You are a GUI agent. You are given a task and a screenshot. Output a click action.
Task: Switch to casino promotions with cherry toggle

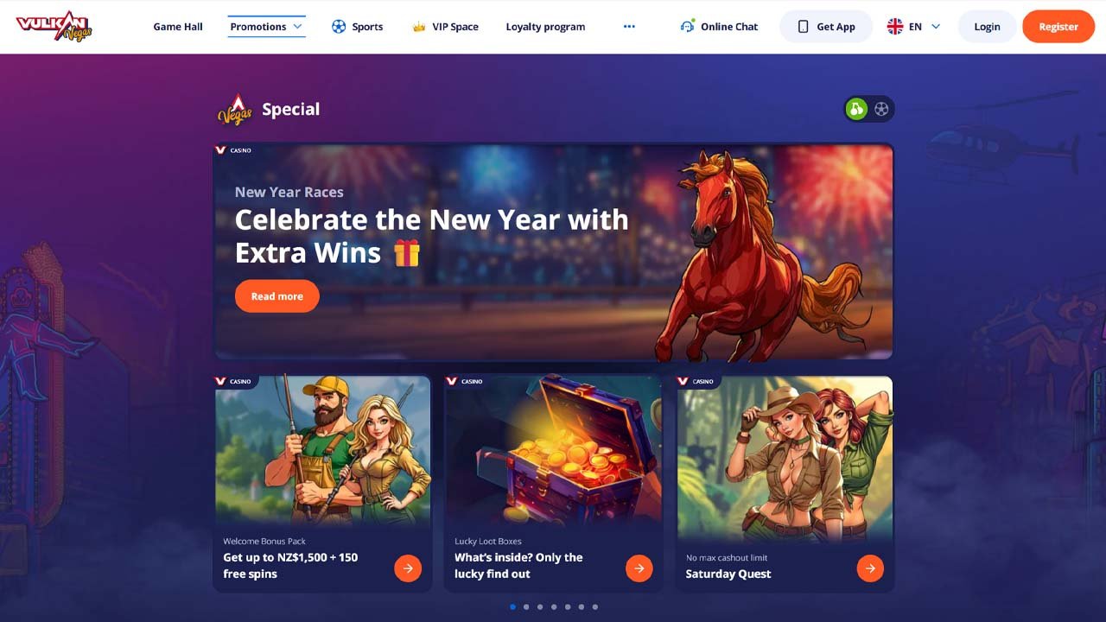[856, 110]
